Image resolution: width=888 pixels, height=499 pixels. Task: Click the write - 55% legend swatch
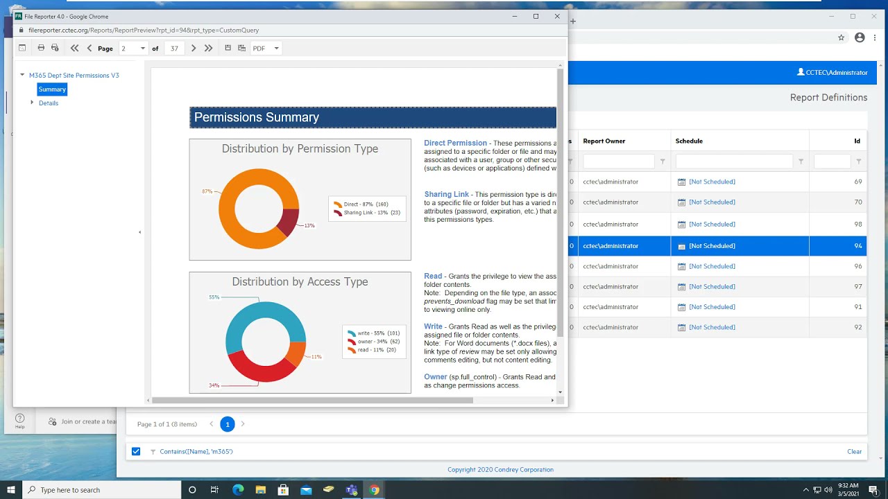point(352,333)
